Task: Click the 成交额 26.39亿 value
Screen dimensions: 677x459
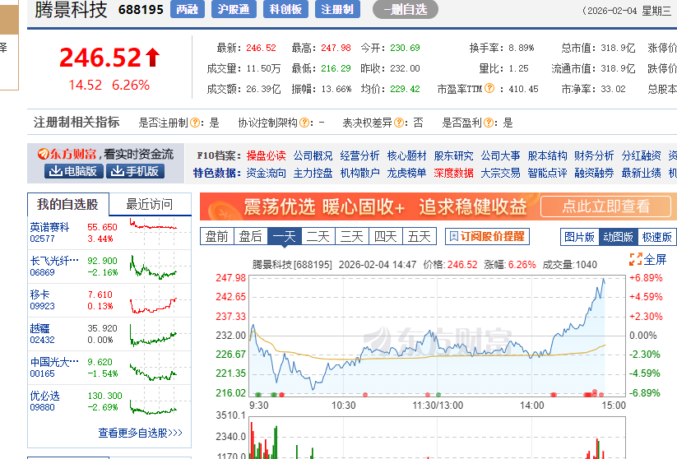Action: [x=263, y=89]
